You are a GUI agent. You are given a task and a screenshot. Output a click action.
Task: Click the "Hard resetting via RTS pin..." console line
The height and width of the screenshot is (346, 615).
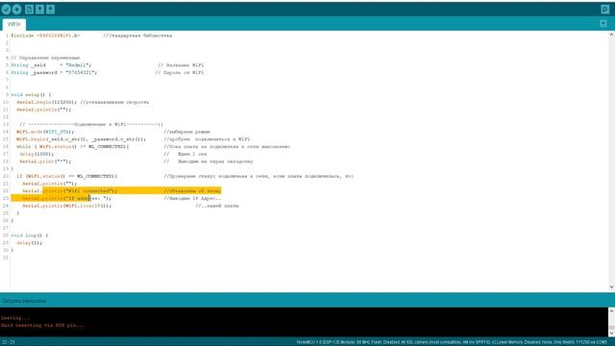click(x=42, y=326)
